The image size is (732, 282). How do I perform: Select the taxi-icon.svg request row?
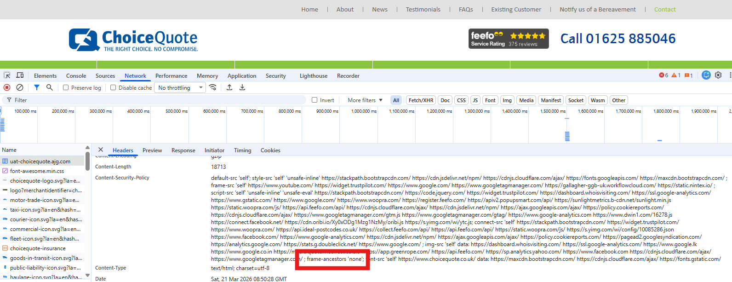(x=42, y=210)
